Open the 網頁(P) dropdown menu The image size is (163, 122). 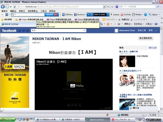click(128, 24)
